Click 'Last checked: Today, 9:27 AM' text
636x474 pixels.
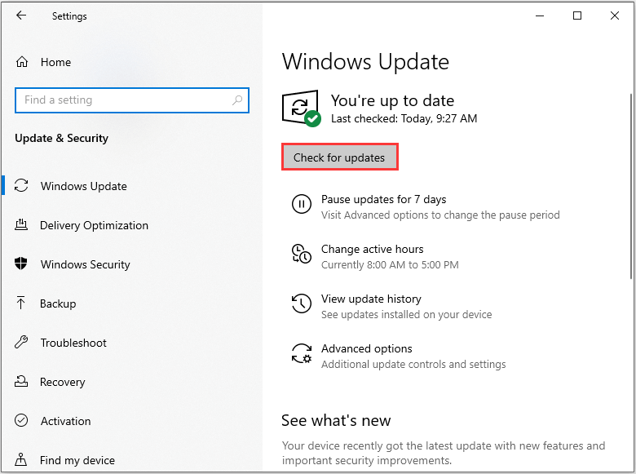[404, 118]
